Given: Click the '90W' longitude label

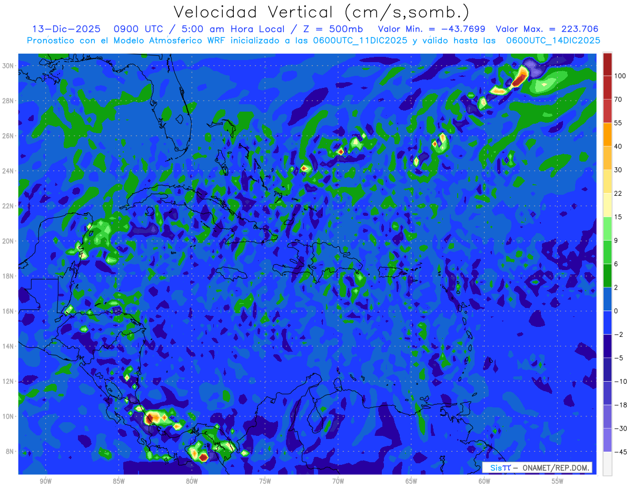Looking at the screenshot, I should 46,481.
